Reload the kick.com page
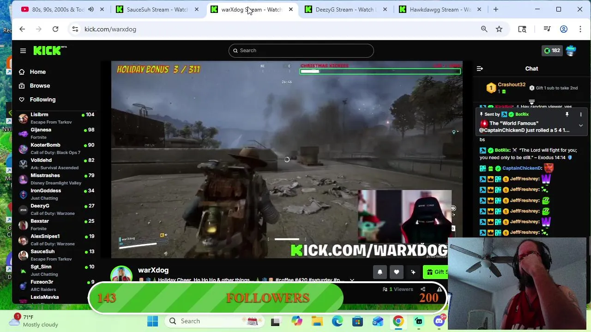This screenshot has width=591, height=332. pos(55,29)
